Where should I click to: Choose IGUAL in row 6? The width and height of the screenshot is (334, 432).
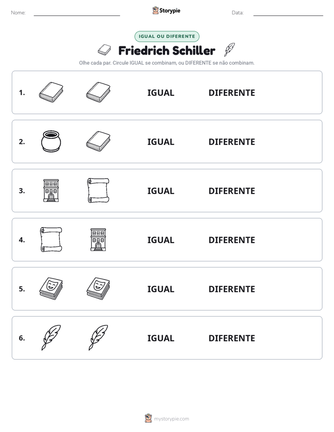(x=160, y=338)
